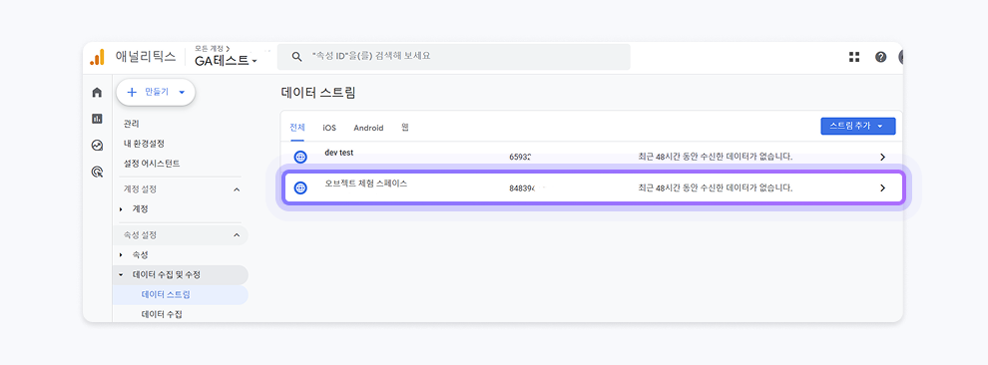Click the web globe icon for 오브젝트 체험 스페이스
The width and height of the screenshot is (988, 365).
(x=300, y=187)
